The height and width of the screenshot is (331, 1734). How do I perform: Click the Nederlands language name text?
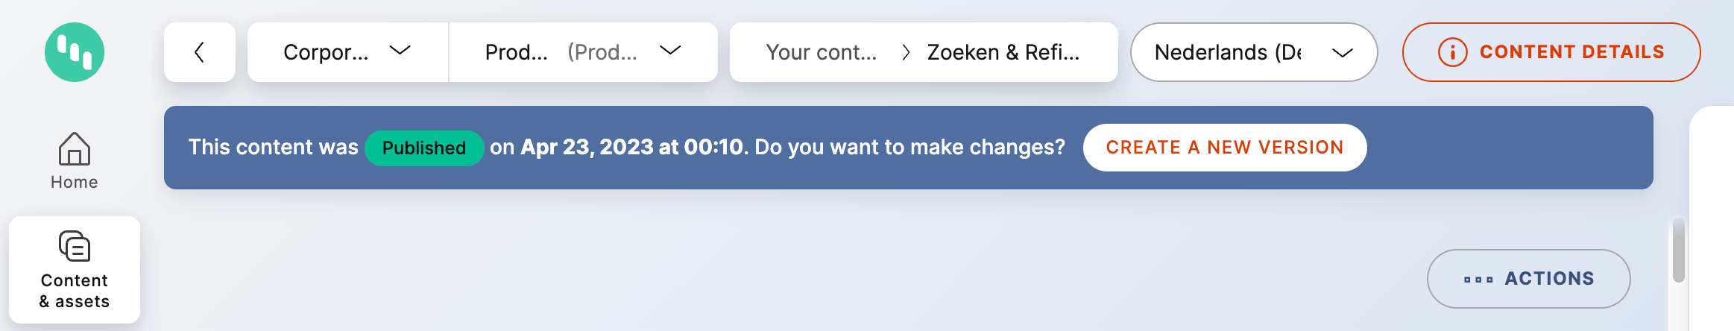click(x=1227, y=52)
